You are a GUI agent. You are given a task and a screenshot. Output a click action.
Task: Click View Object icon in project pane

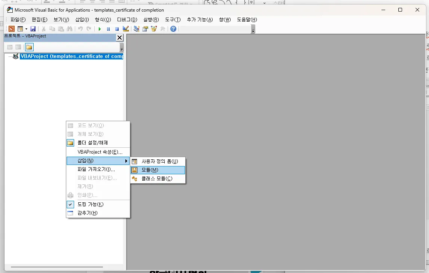(18, 47)
